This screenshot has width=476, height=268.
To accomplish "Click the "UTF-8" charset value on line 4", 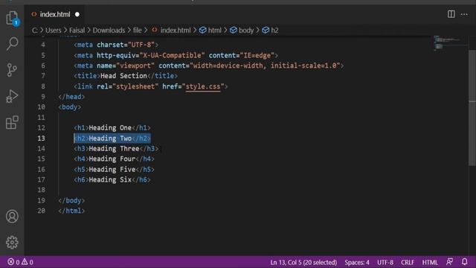I will 141,45.
